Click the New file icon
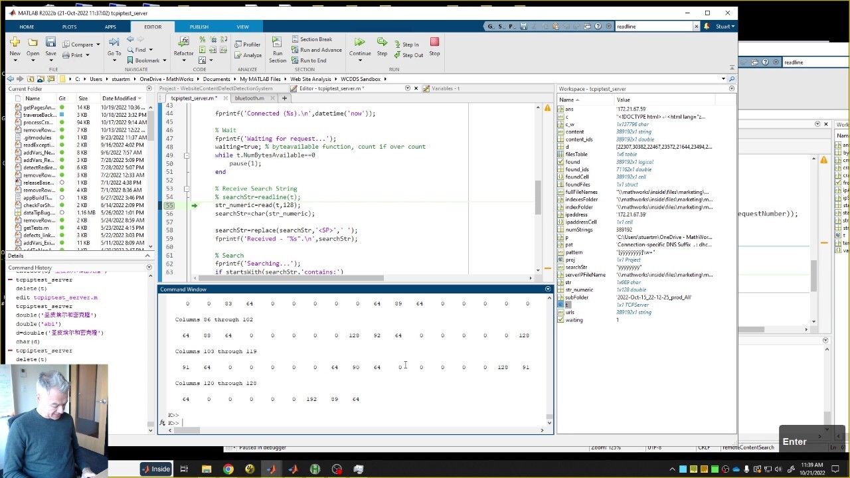This screenshot has height=478, width=850. tap(15, 42)
